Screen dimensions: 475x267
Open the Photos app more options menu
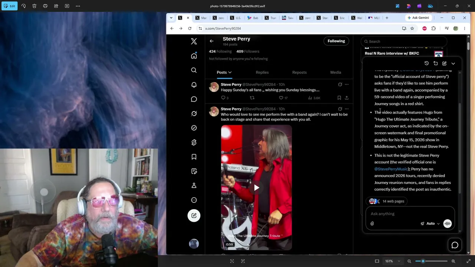[x=78, y=6]
